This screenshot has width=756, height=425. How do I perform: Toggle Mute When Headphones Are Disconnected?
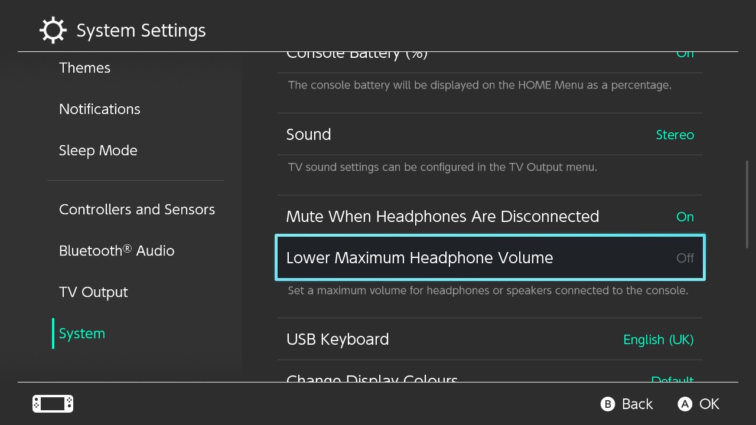[490, 217]
